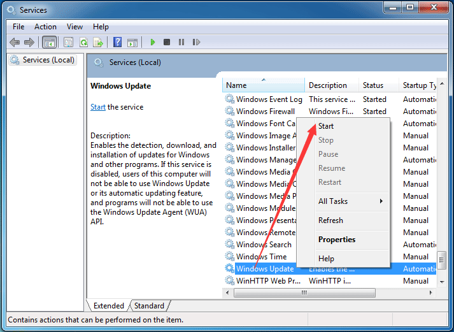Click the gear icon beside Windows Installer
Viewport: 454px width, 332px height.
(230, 147)
